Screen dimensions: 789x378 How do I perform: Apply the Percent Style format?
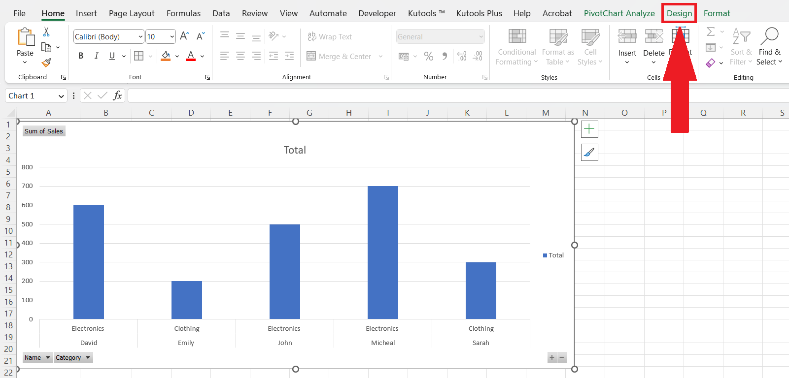click(x=429, y=56)
